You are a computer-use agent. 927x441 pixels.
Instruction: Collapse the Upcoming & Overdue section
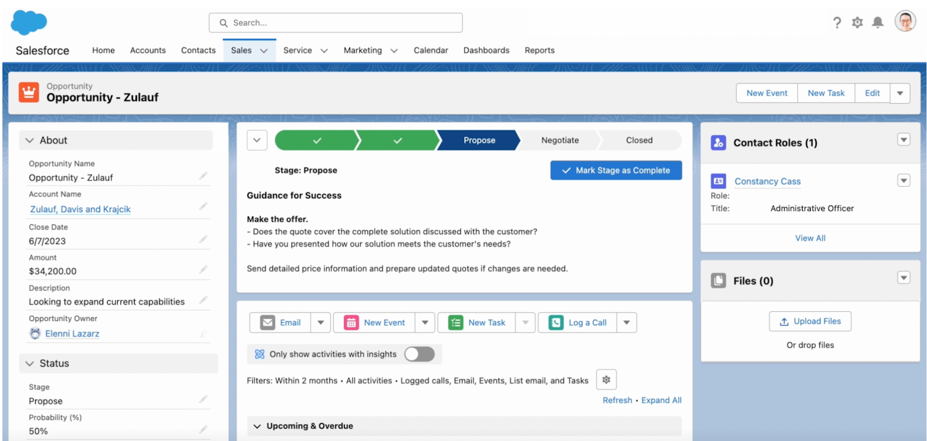pos(257,426)
